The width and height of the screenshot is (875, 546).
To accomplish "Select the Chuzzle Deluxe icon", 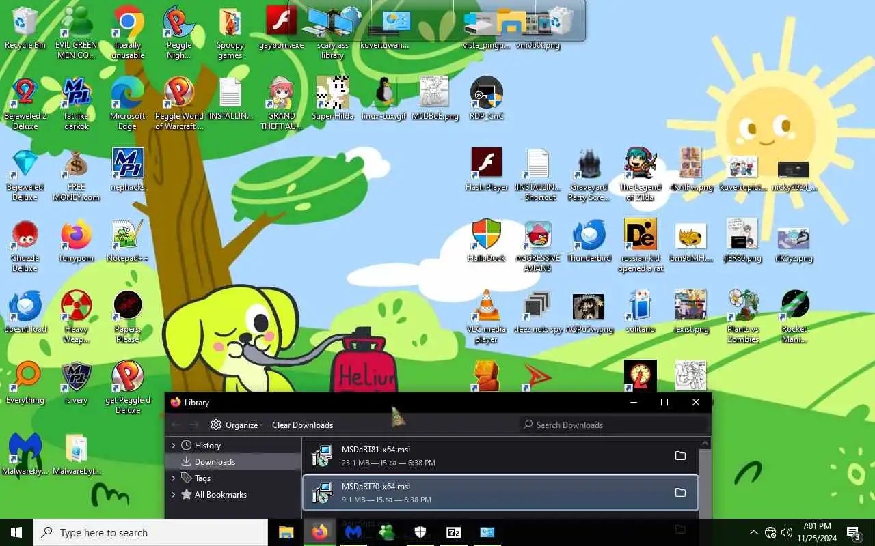I will point(25,246).
